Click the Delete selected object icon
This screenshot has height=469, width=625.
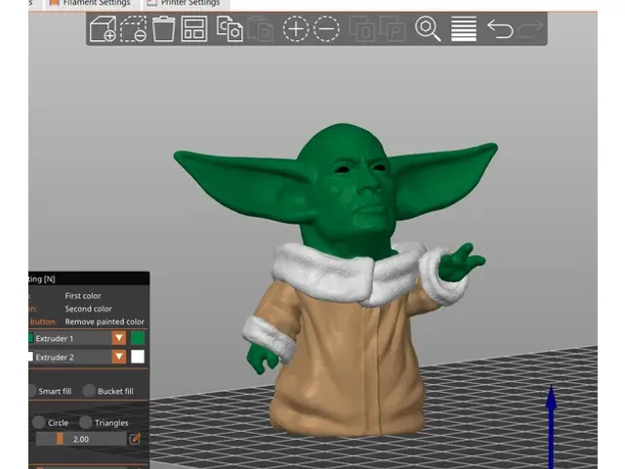134,28
